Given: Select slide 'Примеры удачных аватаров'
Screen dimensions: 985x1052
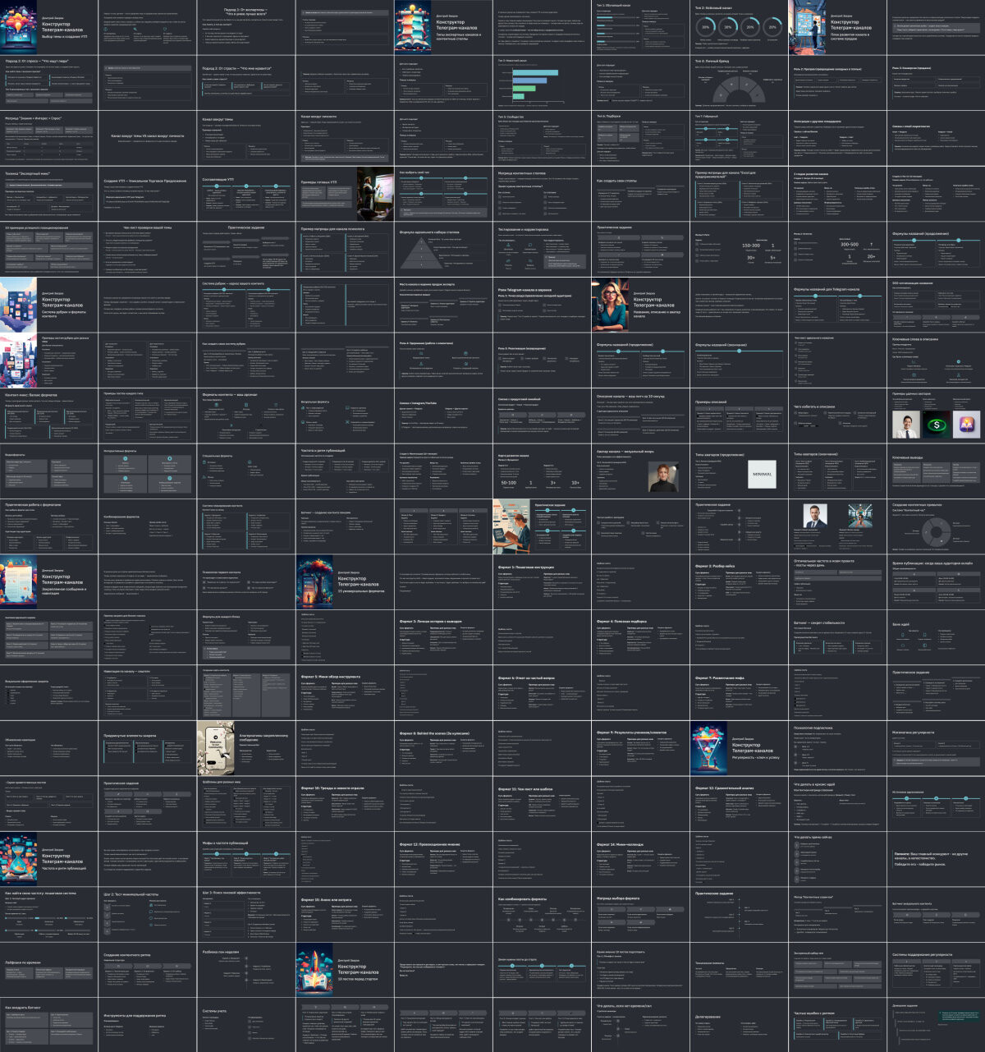Looking at the screenshot, I should (936, 416).
